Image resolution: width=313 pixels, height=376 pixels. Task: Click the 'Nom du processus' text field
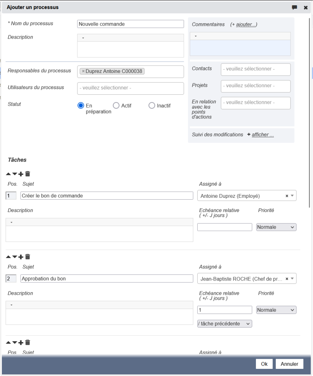click(x=130, y=24)
